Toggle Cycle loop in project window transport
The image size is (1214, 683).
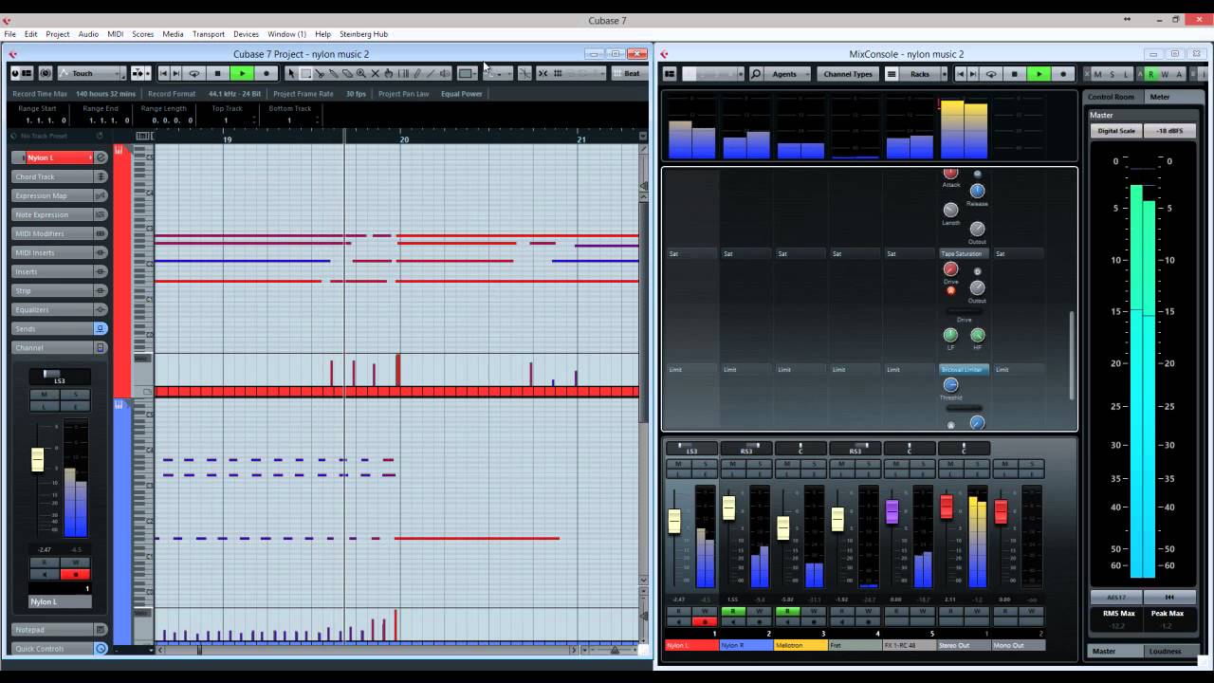coord(194,73)
